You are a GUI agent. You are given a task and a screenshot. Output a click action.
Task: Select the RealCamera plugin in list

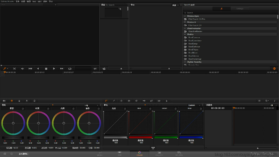194,37
